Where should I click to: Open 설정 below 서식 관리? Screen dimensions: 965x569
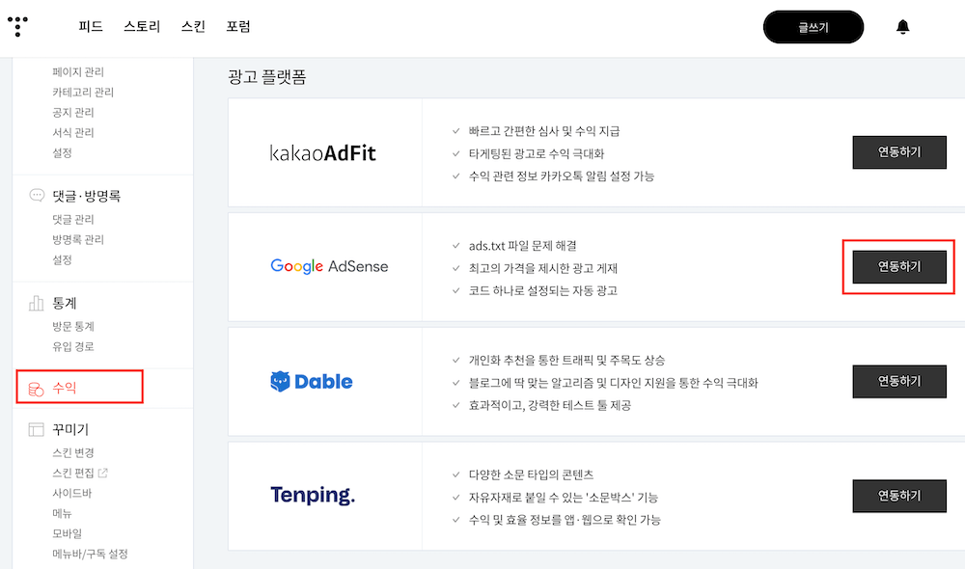tap(62, 152)
